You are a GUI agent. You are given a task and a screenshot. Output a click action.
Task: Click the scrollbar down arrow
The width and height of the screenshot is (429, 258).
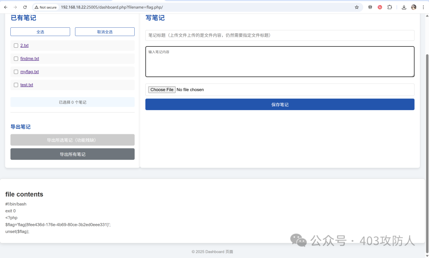[427, 256]
